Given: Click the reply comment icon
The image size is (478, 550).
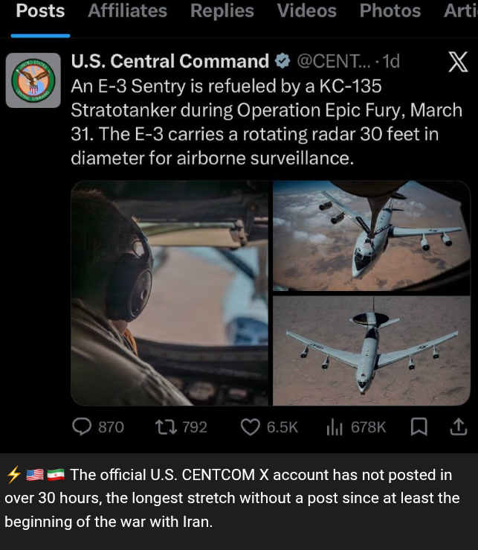Looking at the screenshot, I should [82, 426].
